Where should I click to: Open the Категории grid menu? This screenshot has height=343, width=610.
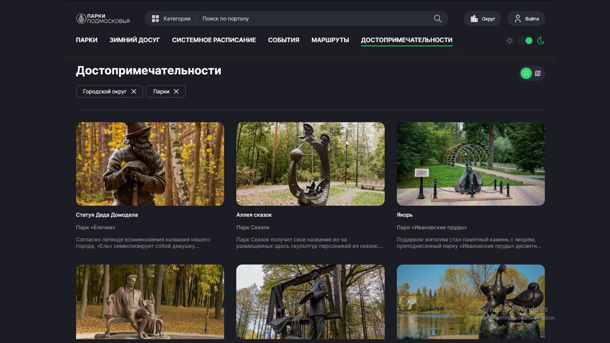tap(171, 19)
